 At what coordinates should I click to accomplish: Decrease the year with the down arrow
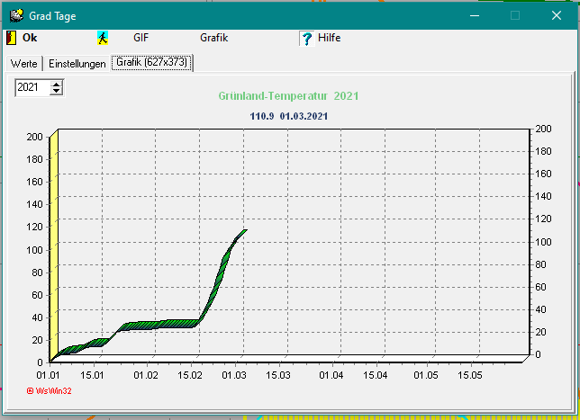(x=58, y=91)
